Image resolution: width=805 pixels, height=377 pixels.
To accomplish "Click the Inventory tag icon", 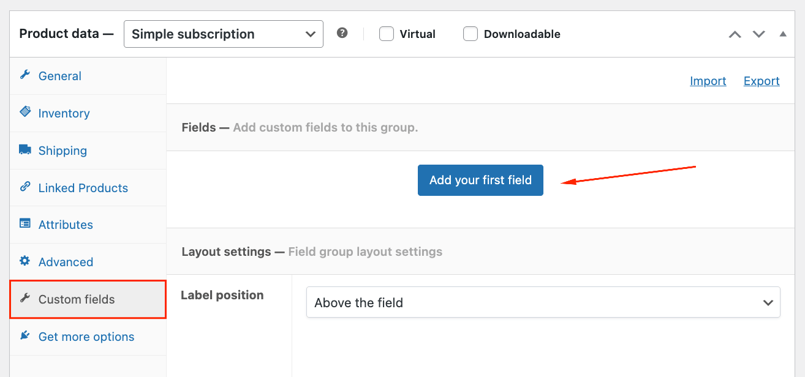I will click(x=25, y=112).
